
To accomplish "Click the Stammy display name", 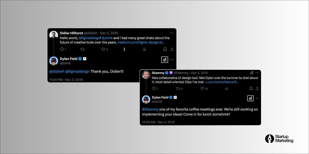I will point(158,73).
